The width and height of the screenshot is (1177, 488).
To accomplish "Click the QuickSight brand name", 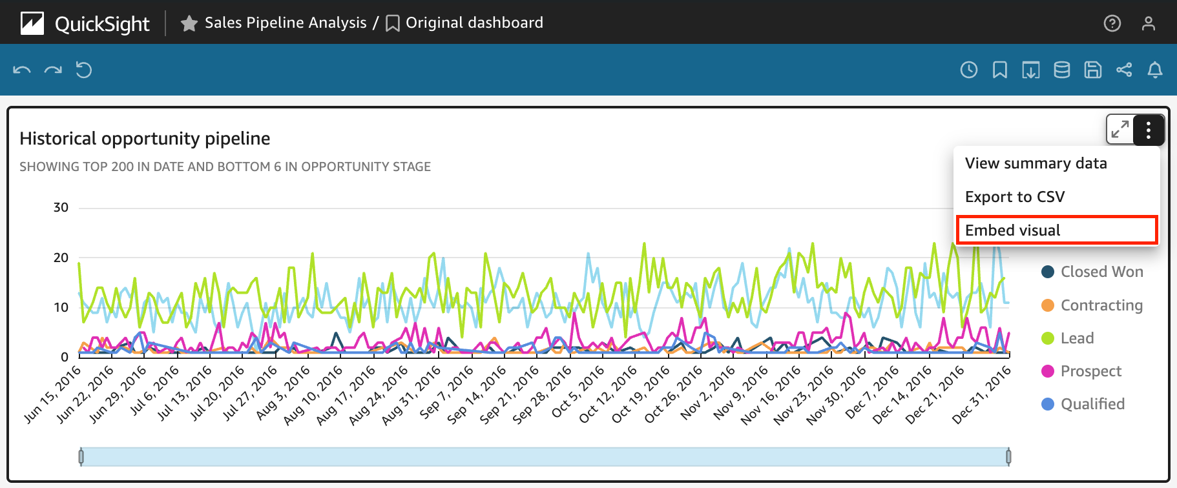I will point(102,24).
